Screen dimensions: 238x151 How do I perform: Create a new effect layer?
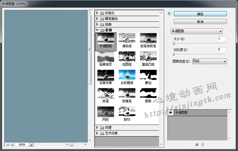tap(197, 144)
